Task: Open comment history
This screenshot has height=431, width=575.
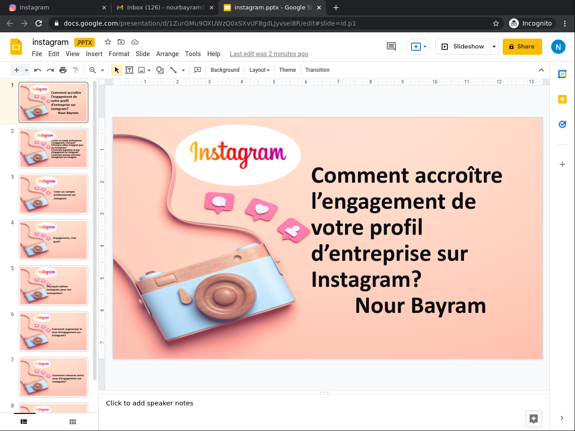Action: click(391, 47)
